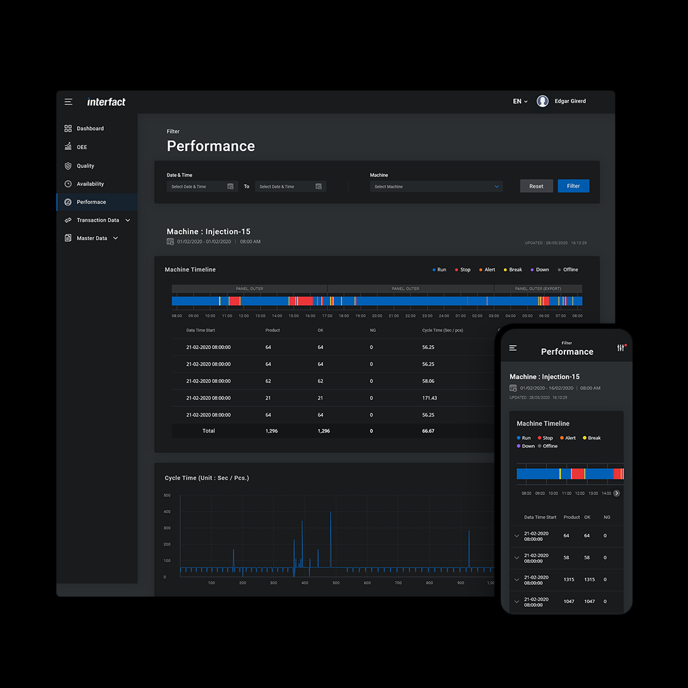Click the Quality shield icon in sidebar
Viewport: 688px width, 688px height.
(x=68, y=166)
